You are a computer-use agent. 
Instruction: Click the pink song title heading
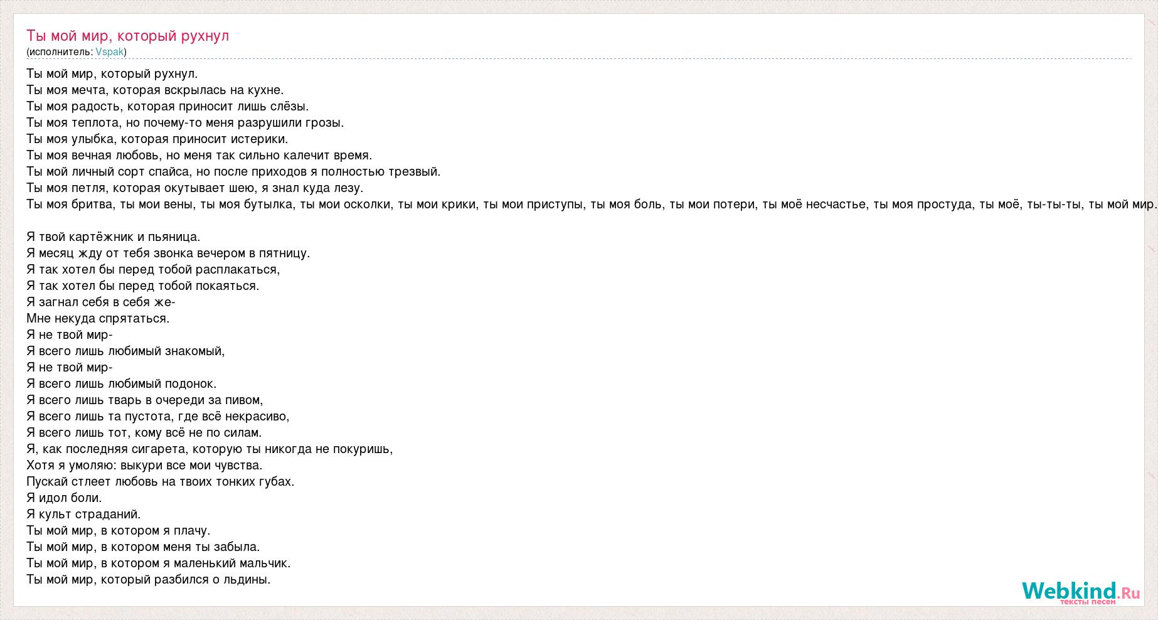click(128, 36)
